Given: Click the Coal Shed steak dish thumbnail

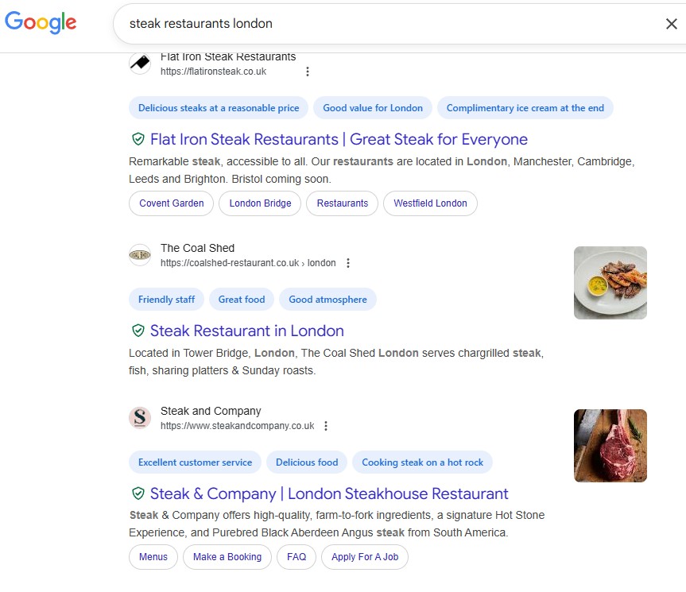Looking at the screenshot, I should (x=610, y=283).
